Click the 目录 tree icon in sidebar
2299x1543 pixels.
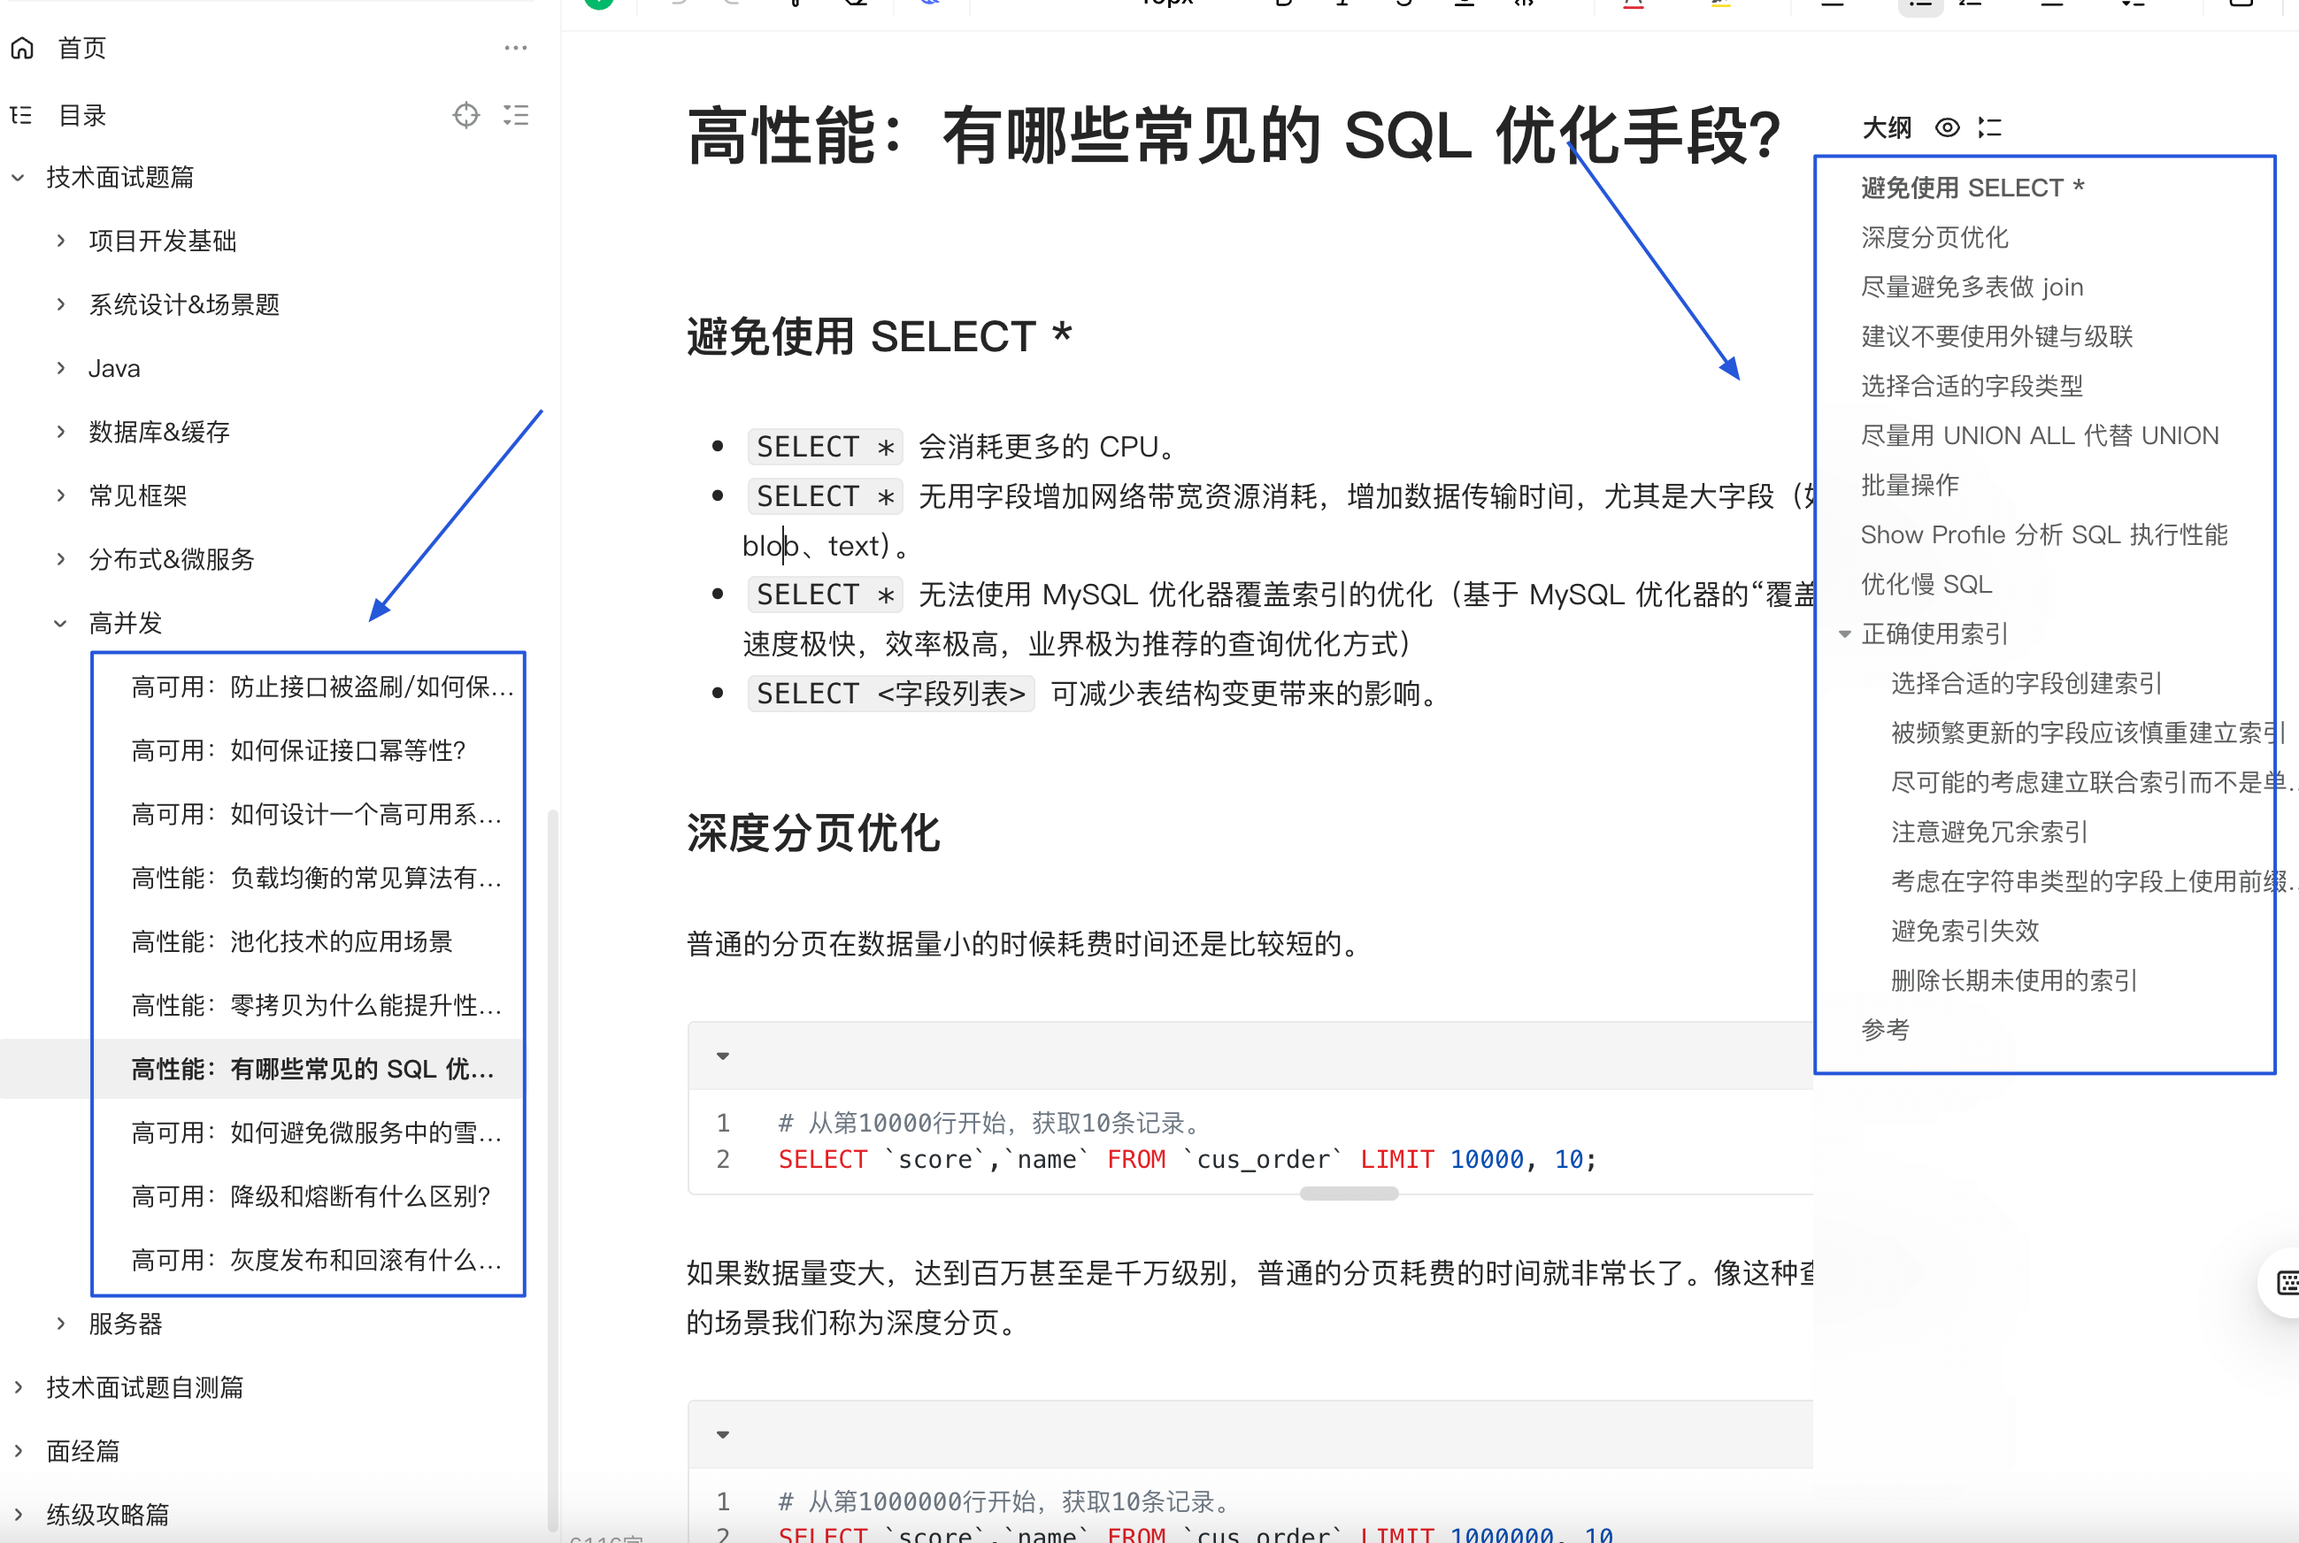(x=21, y=115)
